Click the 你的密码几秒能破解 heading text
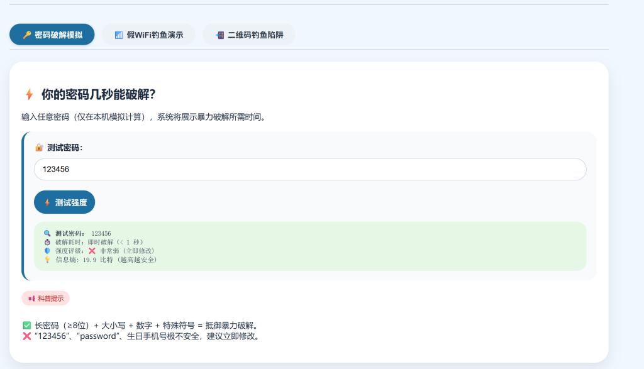This screenshot has height=369, width=644. 98,94
